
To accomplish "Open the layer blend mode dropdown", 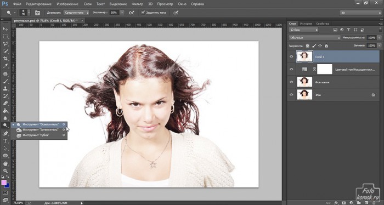I will point(315,38).
